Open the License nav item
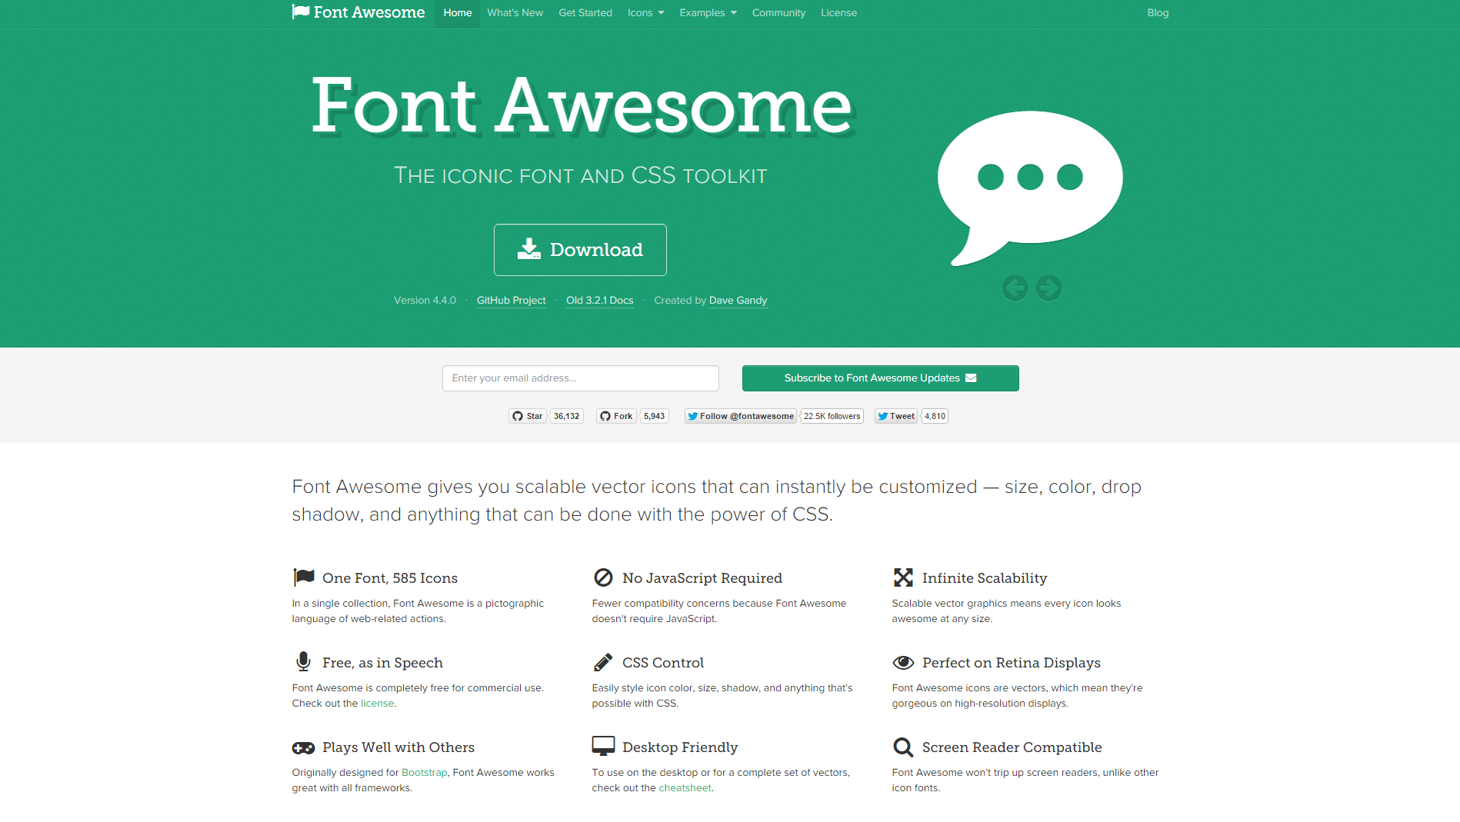This screenshot has width=1460, height=822. point(838,13)
